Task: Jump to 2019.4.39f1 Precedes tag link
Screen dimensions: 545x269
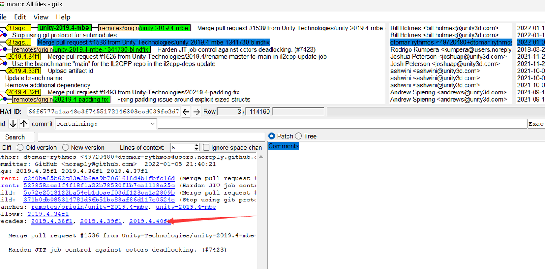Action: (x=101, y=221)
